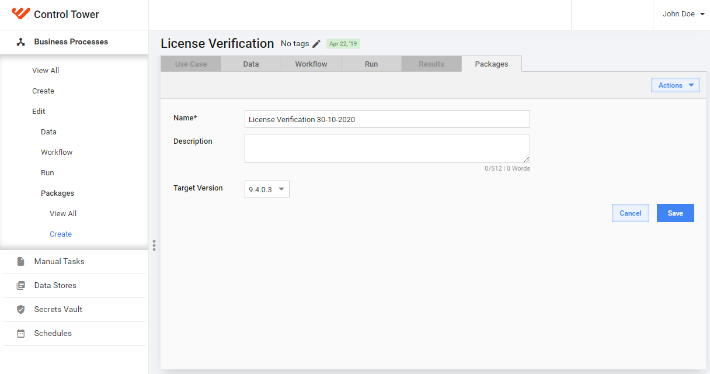Click the Apr 22, '19 date badge
This screenshot has width=710, height=374.
[x=343, y=44]
